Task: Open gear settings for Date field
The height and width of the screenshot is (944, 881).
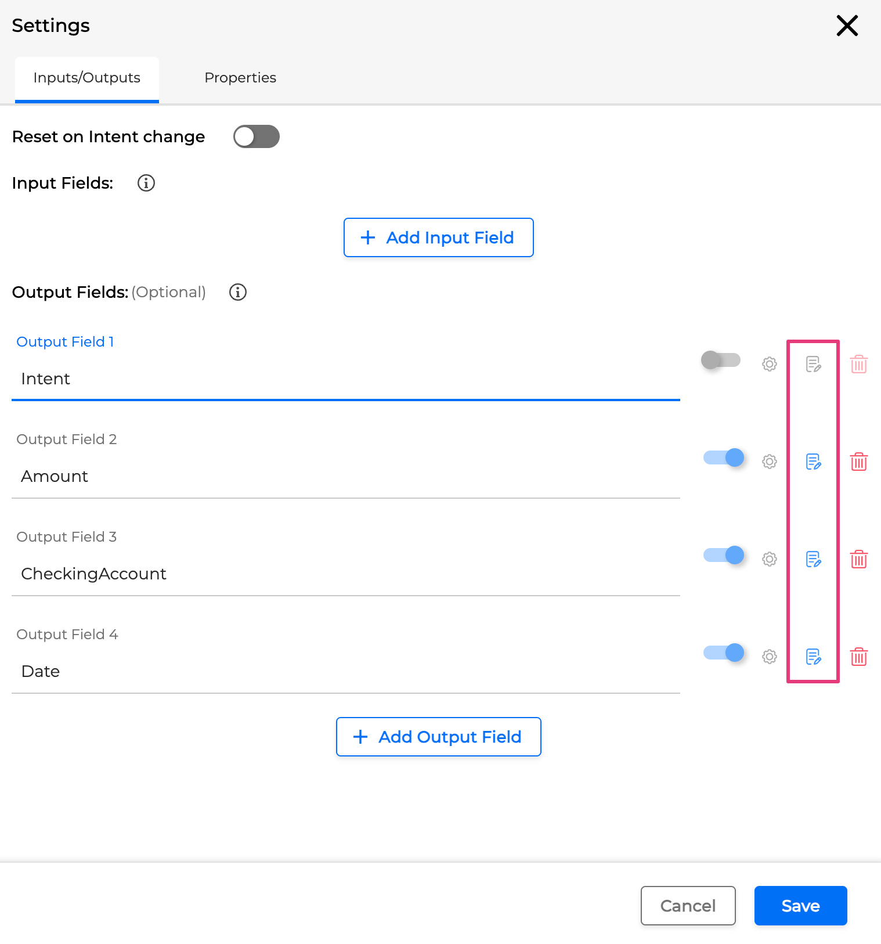Action: 769,657
